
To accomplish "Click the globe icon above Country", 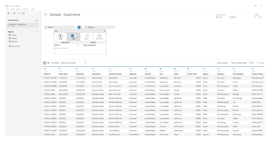I will click(x=146, y=69).
